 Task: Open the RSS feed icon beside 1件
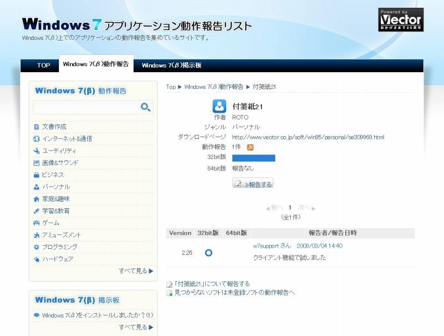pyautogui.click(x=250, y=147)
